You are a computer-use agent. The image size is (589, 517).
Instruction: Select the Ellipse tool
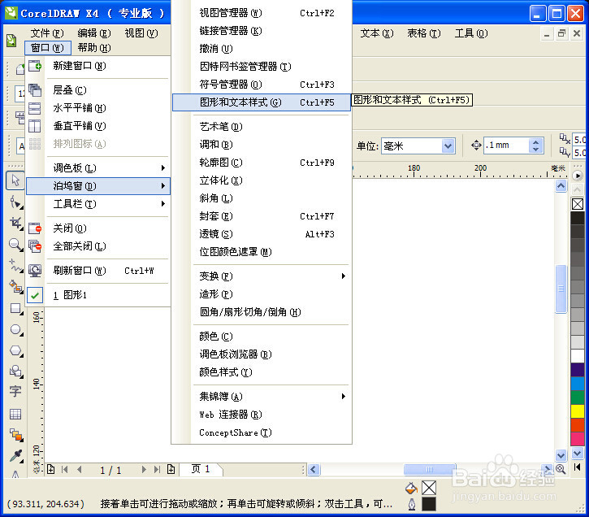pyautogui.click(x=15, y=330)
